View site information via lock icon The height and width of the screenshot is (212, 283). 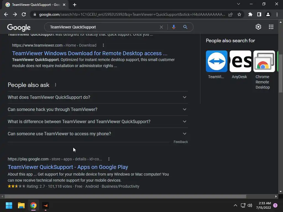pyautogui.click(x=35, y=14)
